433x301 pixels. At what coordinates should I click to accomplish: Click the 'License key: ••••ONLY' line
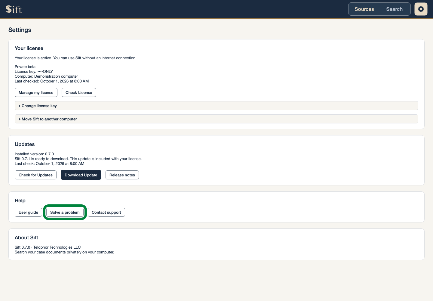click(x=34, y=72)
